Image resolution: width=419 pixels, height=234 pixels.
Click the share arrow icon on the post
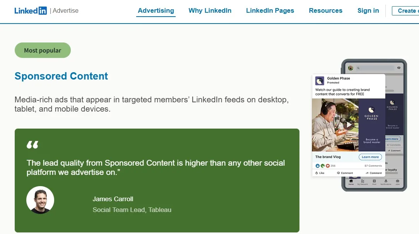367,173
